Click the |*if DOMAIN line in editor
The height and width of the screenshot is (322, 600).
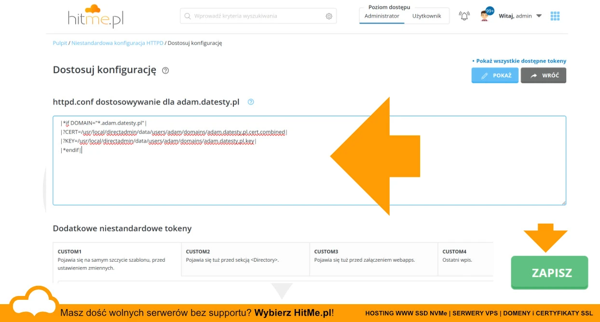pyautogui.click(x=104, y=122)
